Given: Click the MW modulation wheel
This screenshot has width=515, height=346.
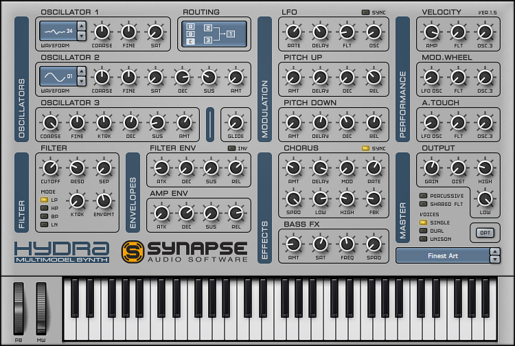Looking at the screenshot, I should (x=41, y=308).
